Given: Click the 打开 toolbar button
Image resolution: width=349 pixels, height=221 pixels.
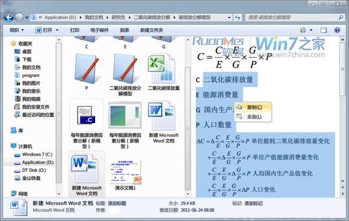Looking at the screenshot, I should tap(44, 30).
